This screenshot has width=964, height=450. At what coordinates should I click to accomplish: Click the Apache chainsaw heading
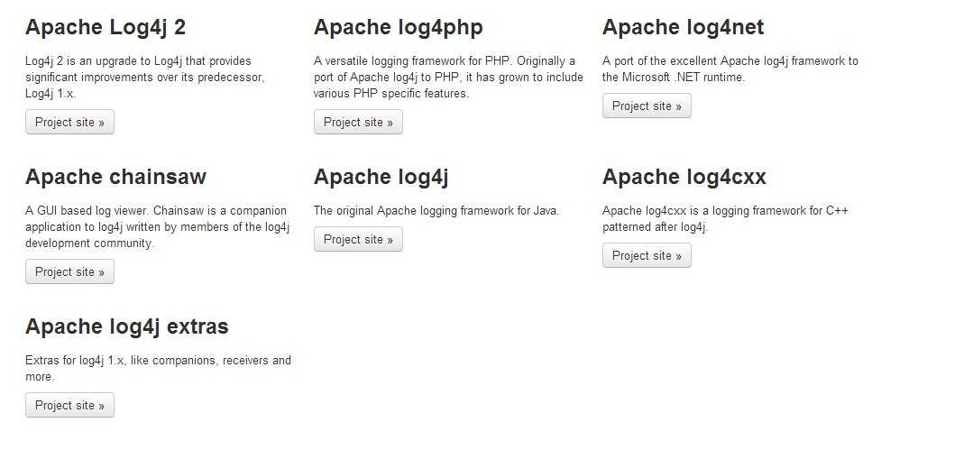(x=115, y=177)
